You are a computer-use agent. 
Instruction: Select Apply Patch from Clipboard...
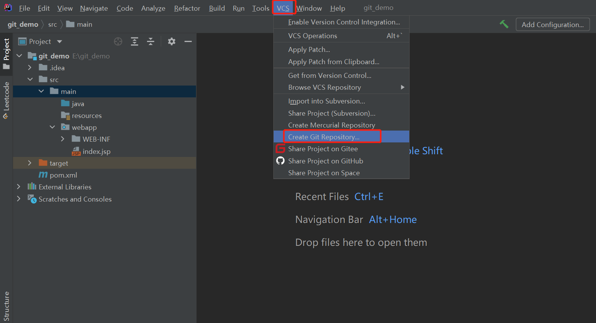tap(341, 62)
